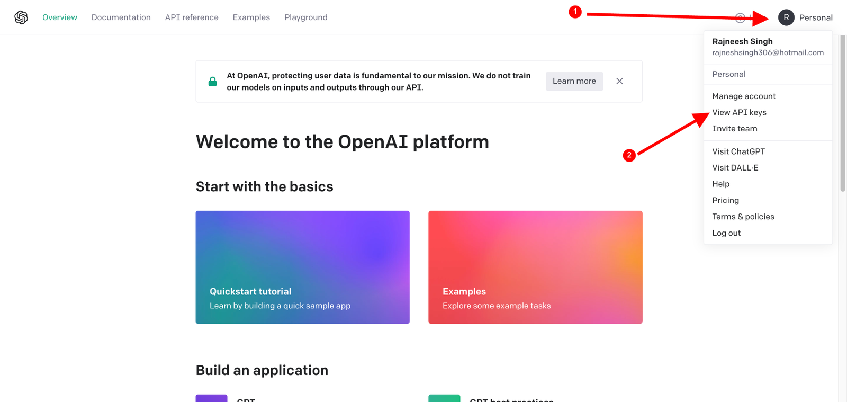Toggle the Personal account dropdown
The image size is (847, 402).
805,17
